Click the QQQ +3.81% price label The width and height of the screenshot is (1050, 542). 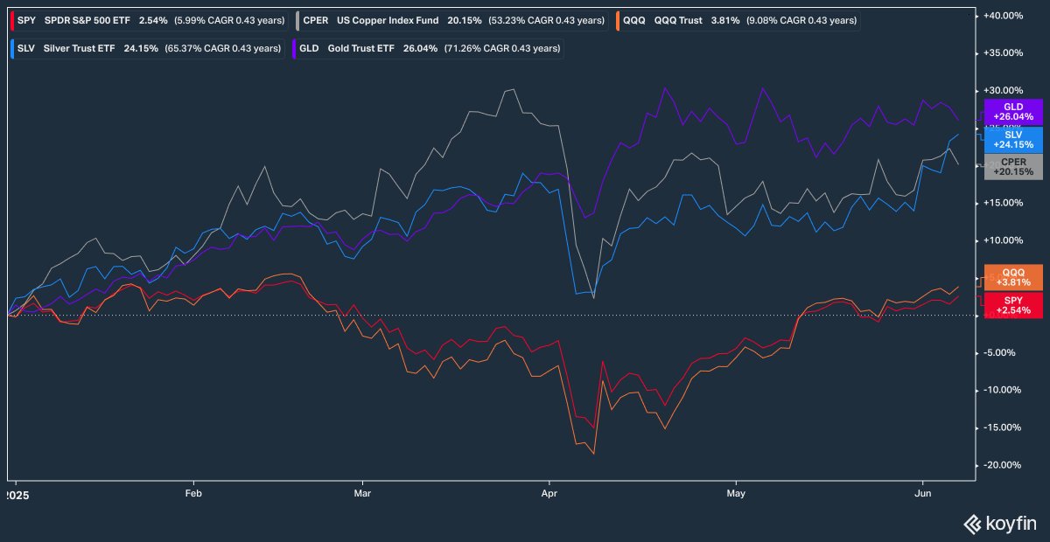1013,277
